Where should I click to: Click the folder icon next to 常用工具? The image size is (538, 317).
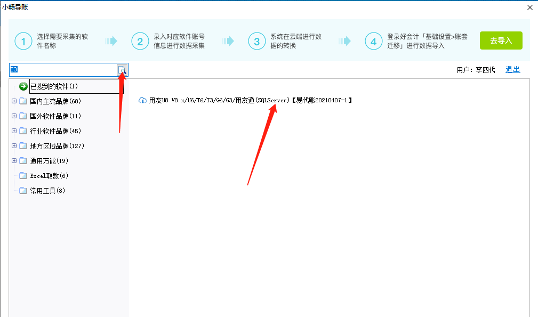click(22, 190)
